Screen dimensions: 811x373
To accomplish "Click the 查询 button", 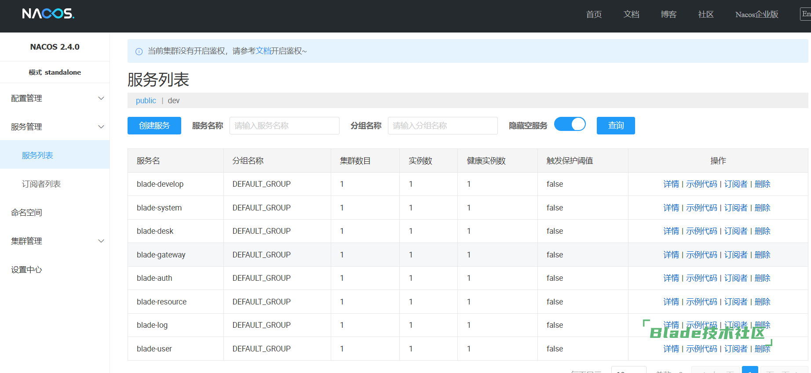I will pyautogui.click(x=616, y=126).
